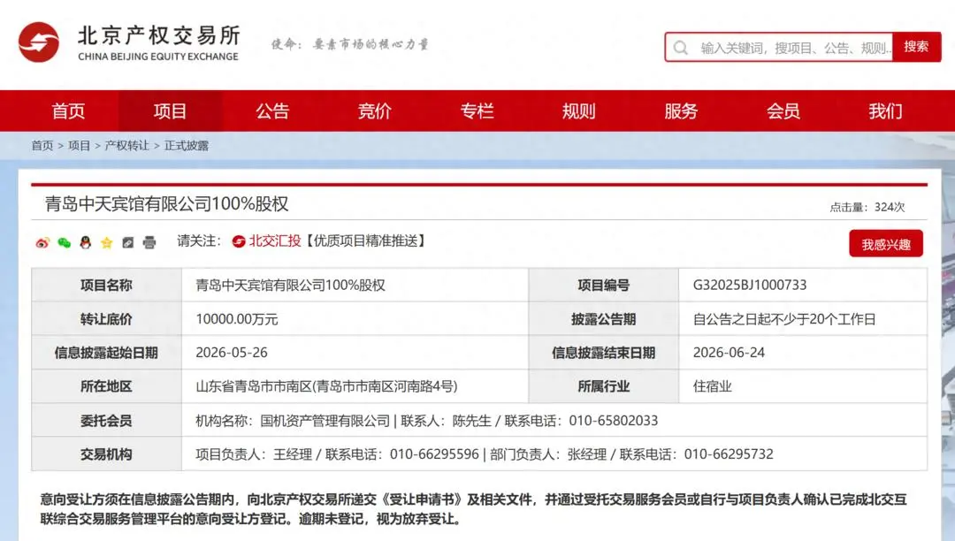
Task: Click the red logo before 北交汇投
Action: tap(239, 241)
